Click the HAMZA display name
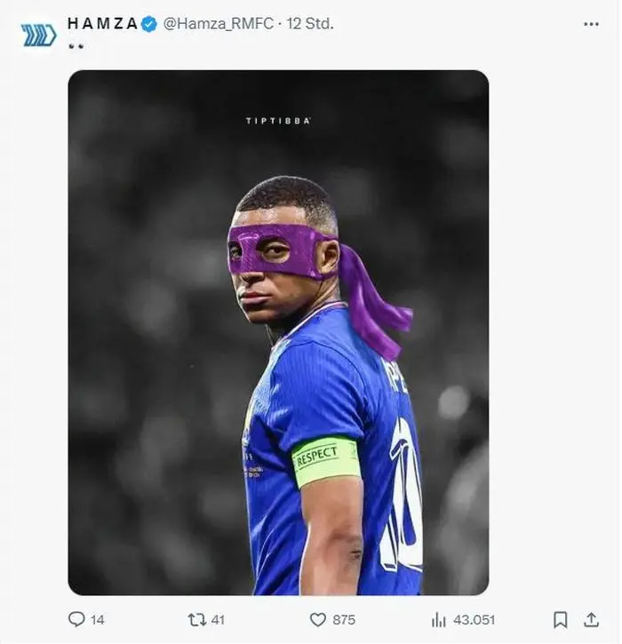 pyautogui.click(x=102, y=24)
